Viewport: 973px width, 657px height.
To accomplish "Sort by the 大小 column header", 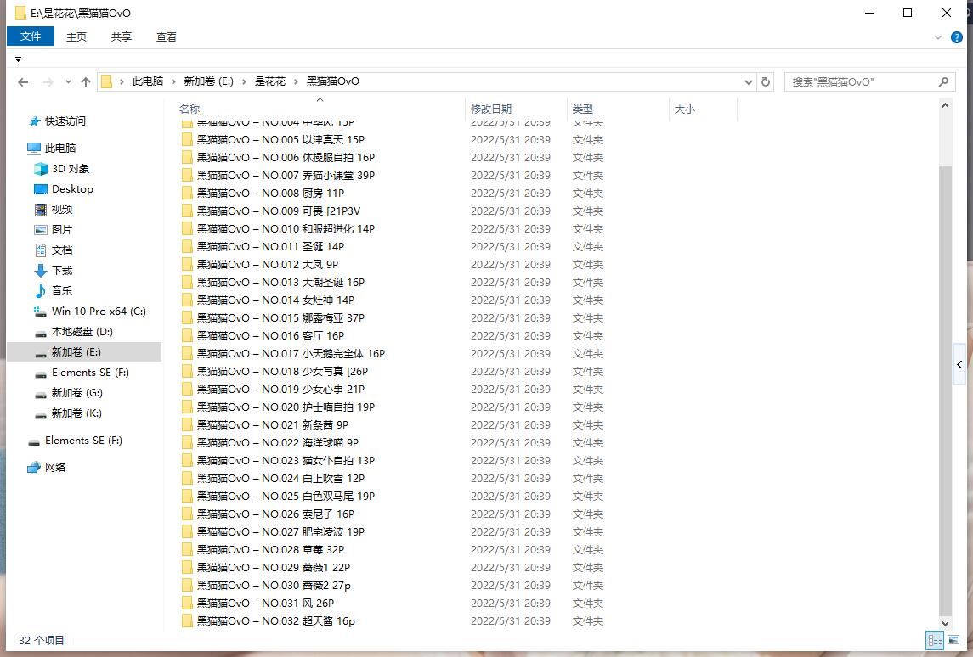I will (684, 109).
